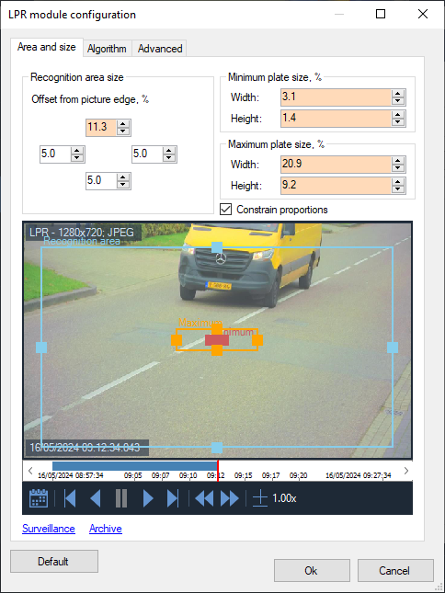
Task: Open the Advanced tab
Action: click(x=160, y=49)
